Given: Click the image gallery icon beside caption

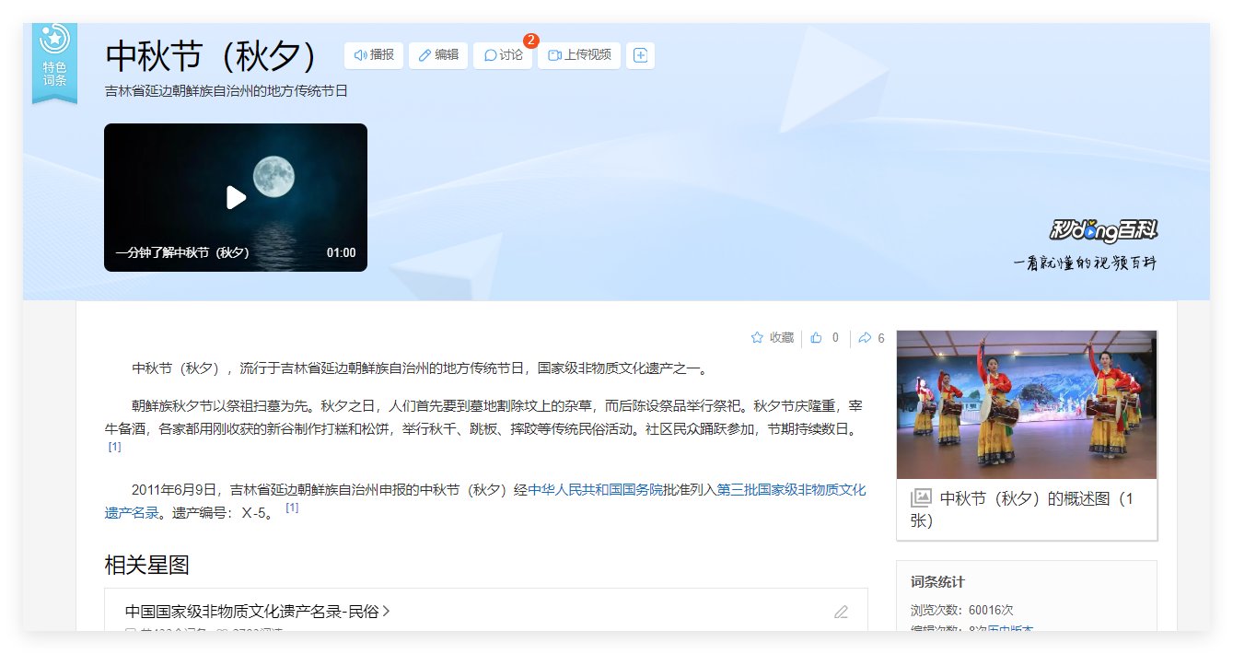Looking at the screenshot, I should click(x=921, y=498).
